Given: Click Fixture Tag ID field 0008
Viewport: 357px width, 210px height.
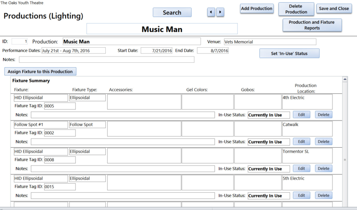Looking at the screenshot, I should coord(60,160).
